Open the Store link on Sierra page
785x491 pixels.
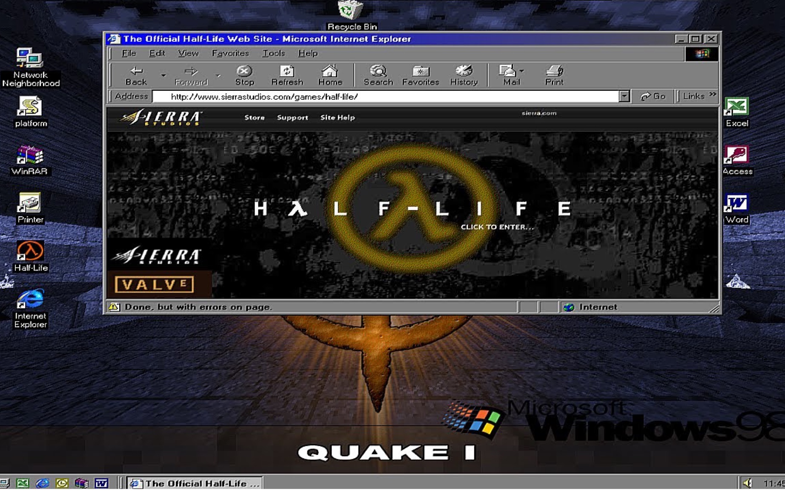[x=255, y=118]
